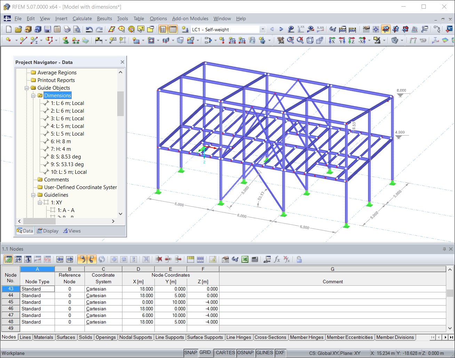Open the formula editor fx icon
Image resolution: width=455 pixels, height=358 pixels.
(277, 259)
